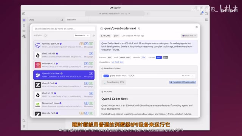Open the Best Match sort dropdown

coord(82,36)
